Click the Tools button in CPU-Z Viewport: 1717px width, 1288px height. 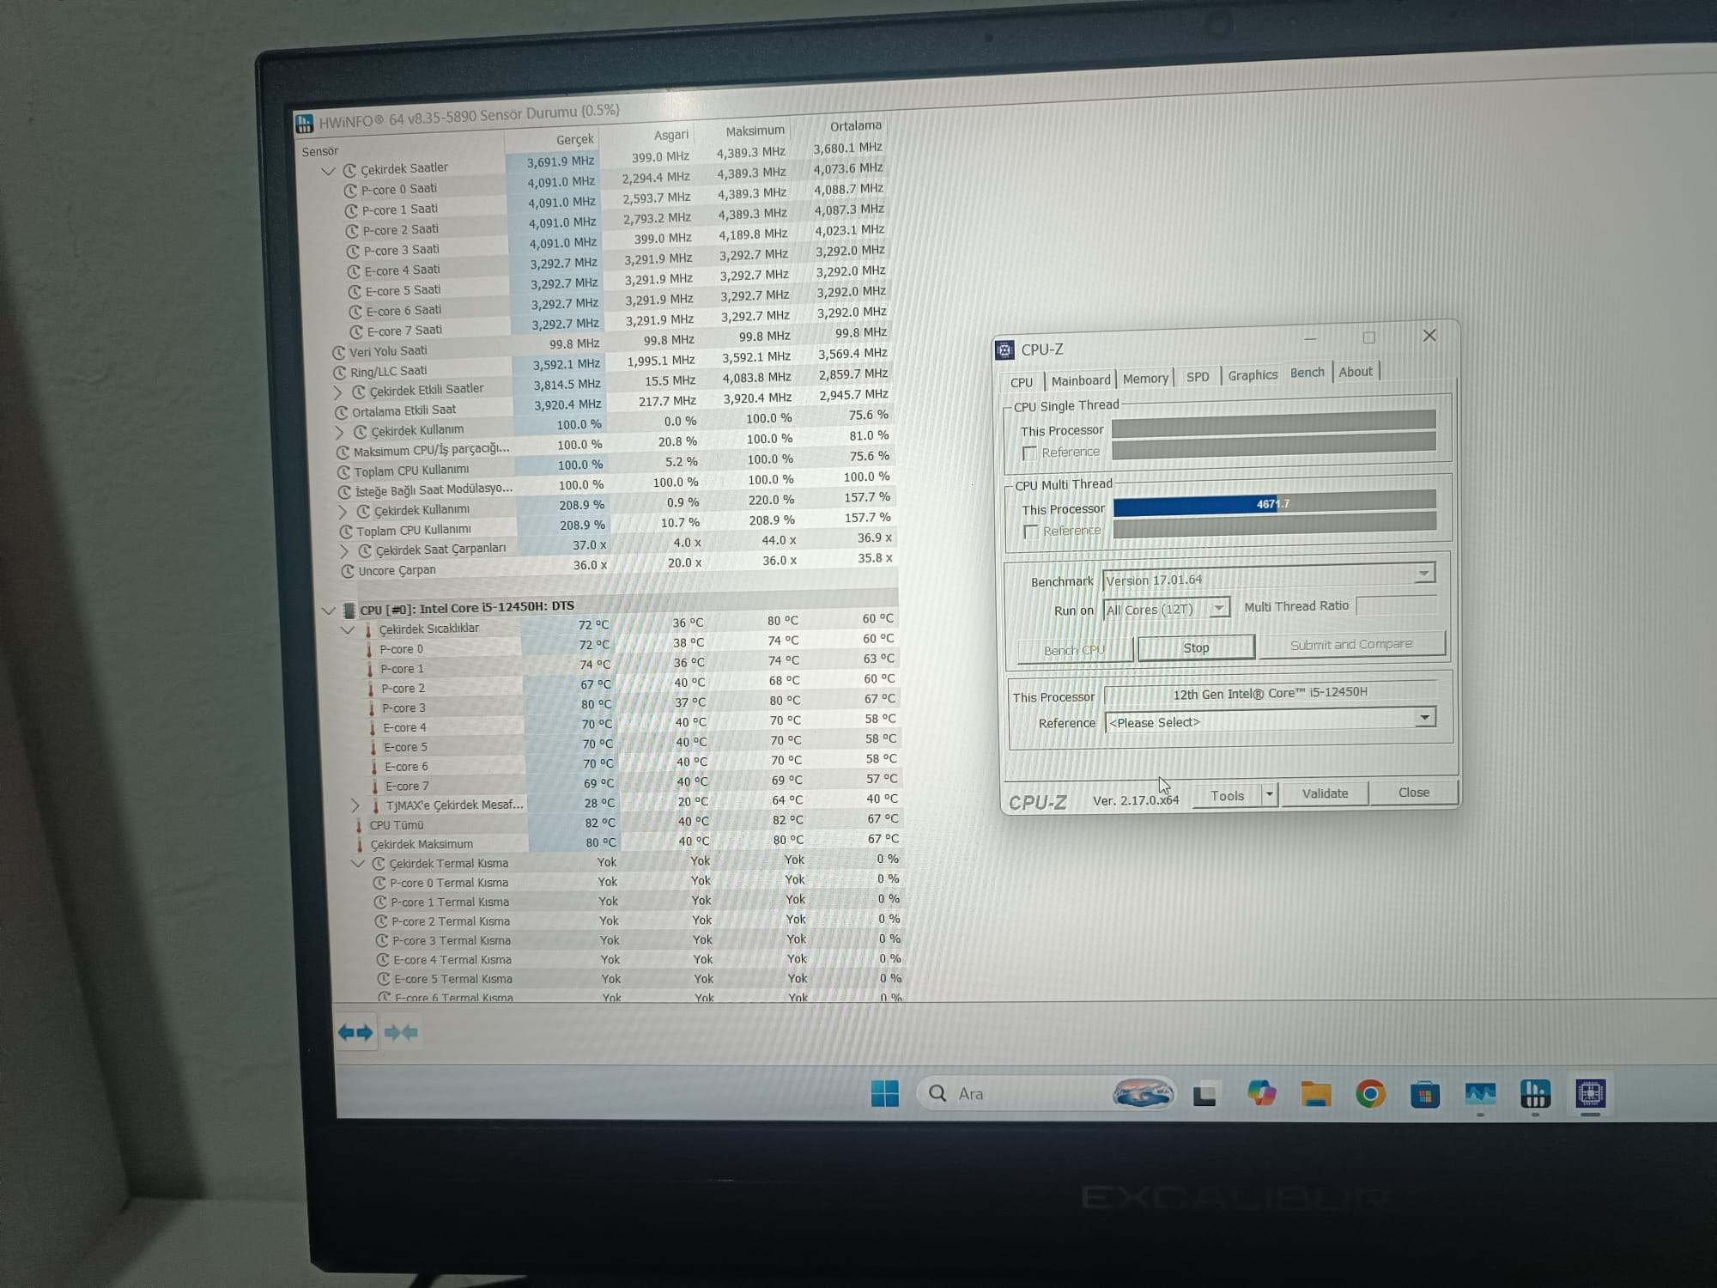click(1227, 796)
